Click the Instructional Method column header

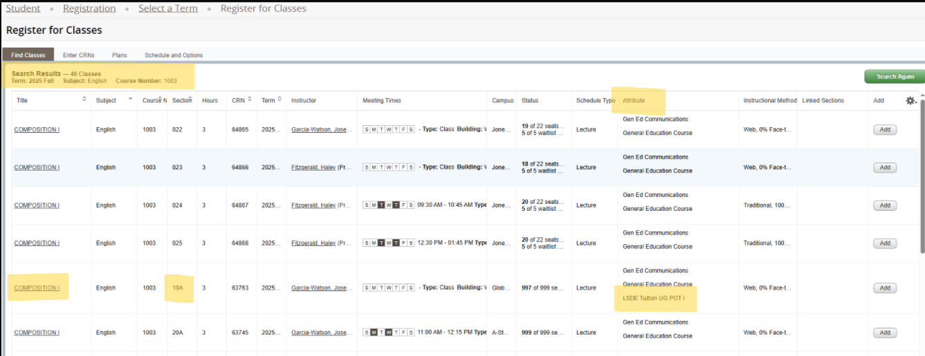point(770,100)
